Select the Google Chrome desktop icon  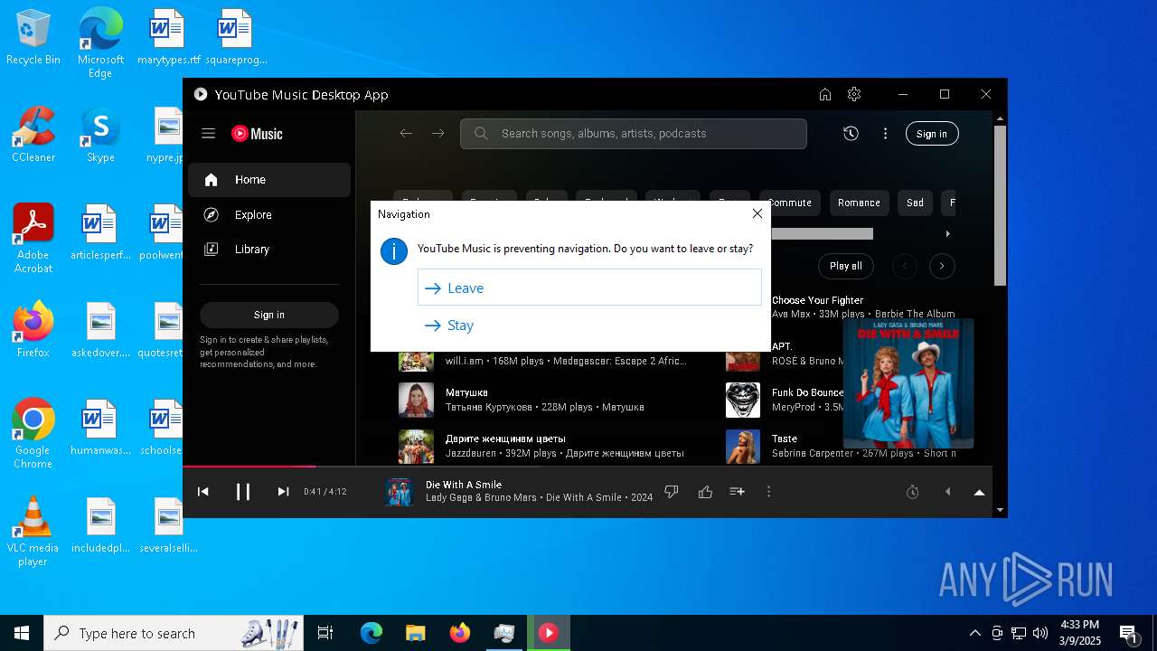pyautogui.click(x=33, y=434)
